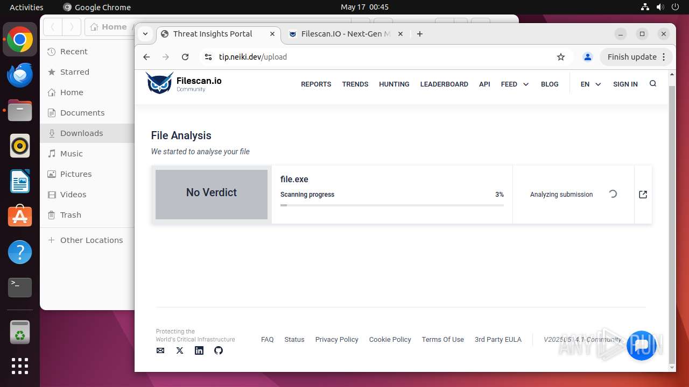Select Pictures in Files sidebar
The width and height of the screenshot is (689, 387).
click(87, 174)
